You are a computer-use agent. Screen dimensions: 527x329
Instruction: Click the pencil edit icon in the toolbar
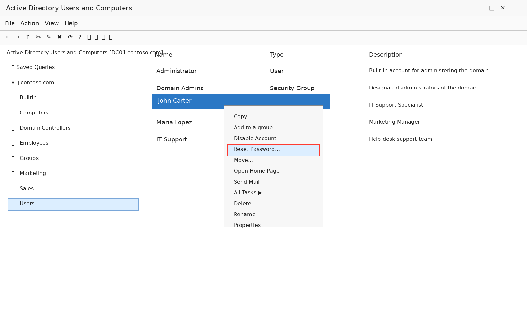49,37
